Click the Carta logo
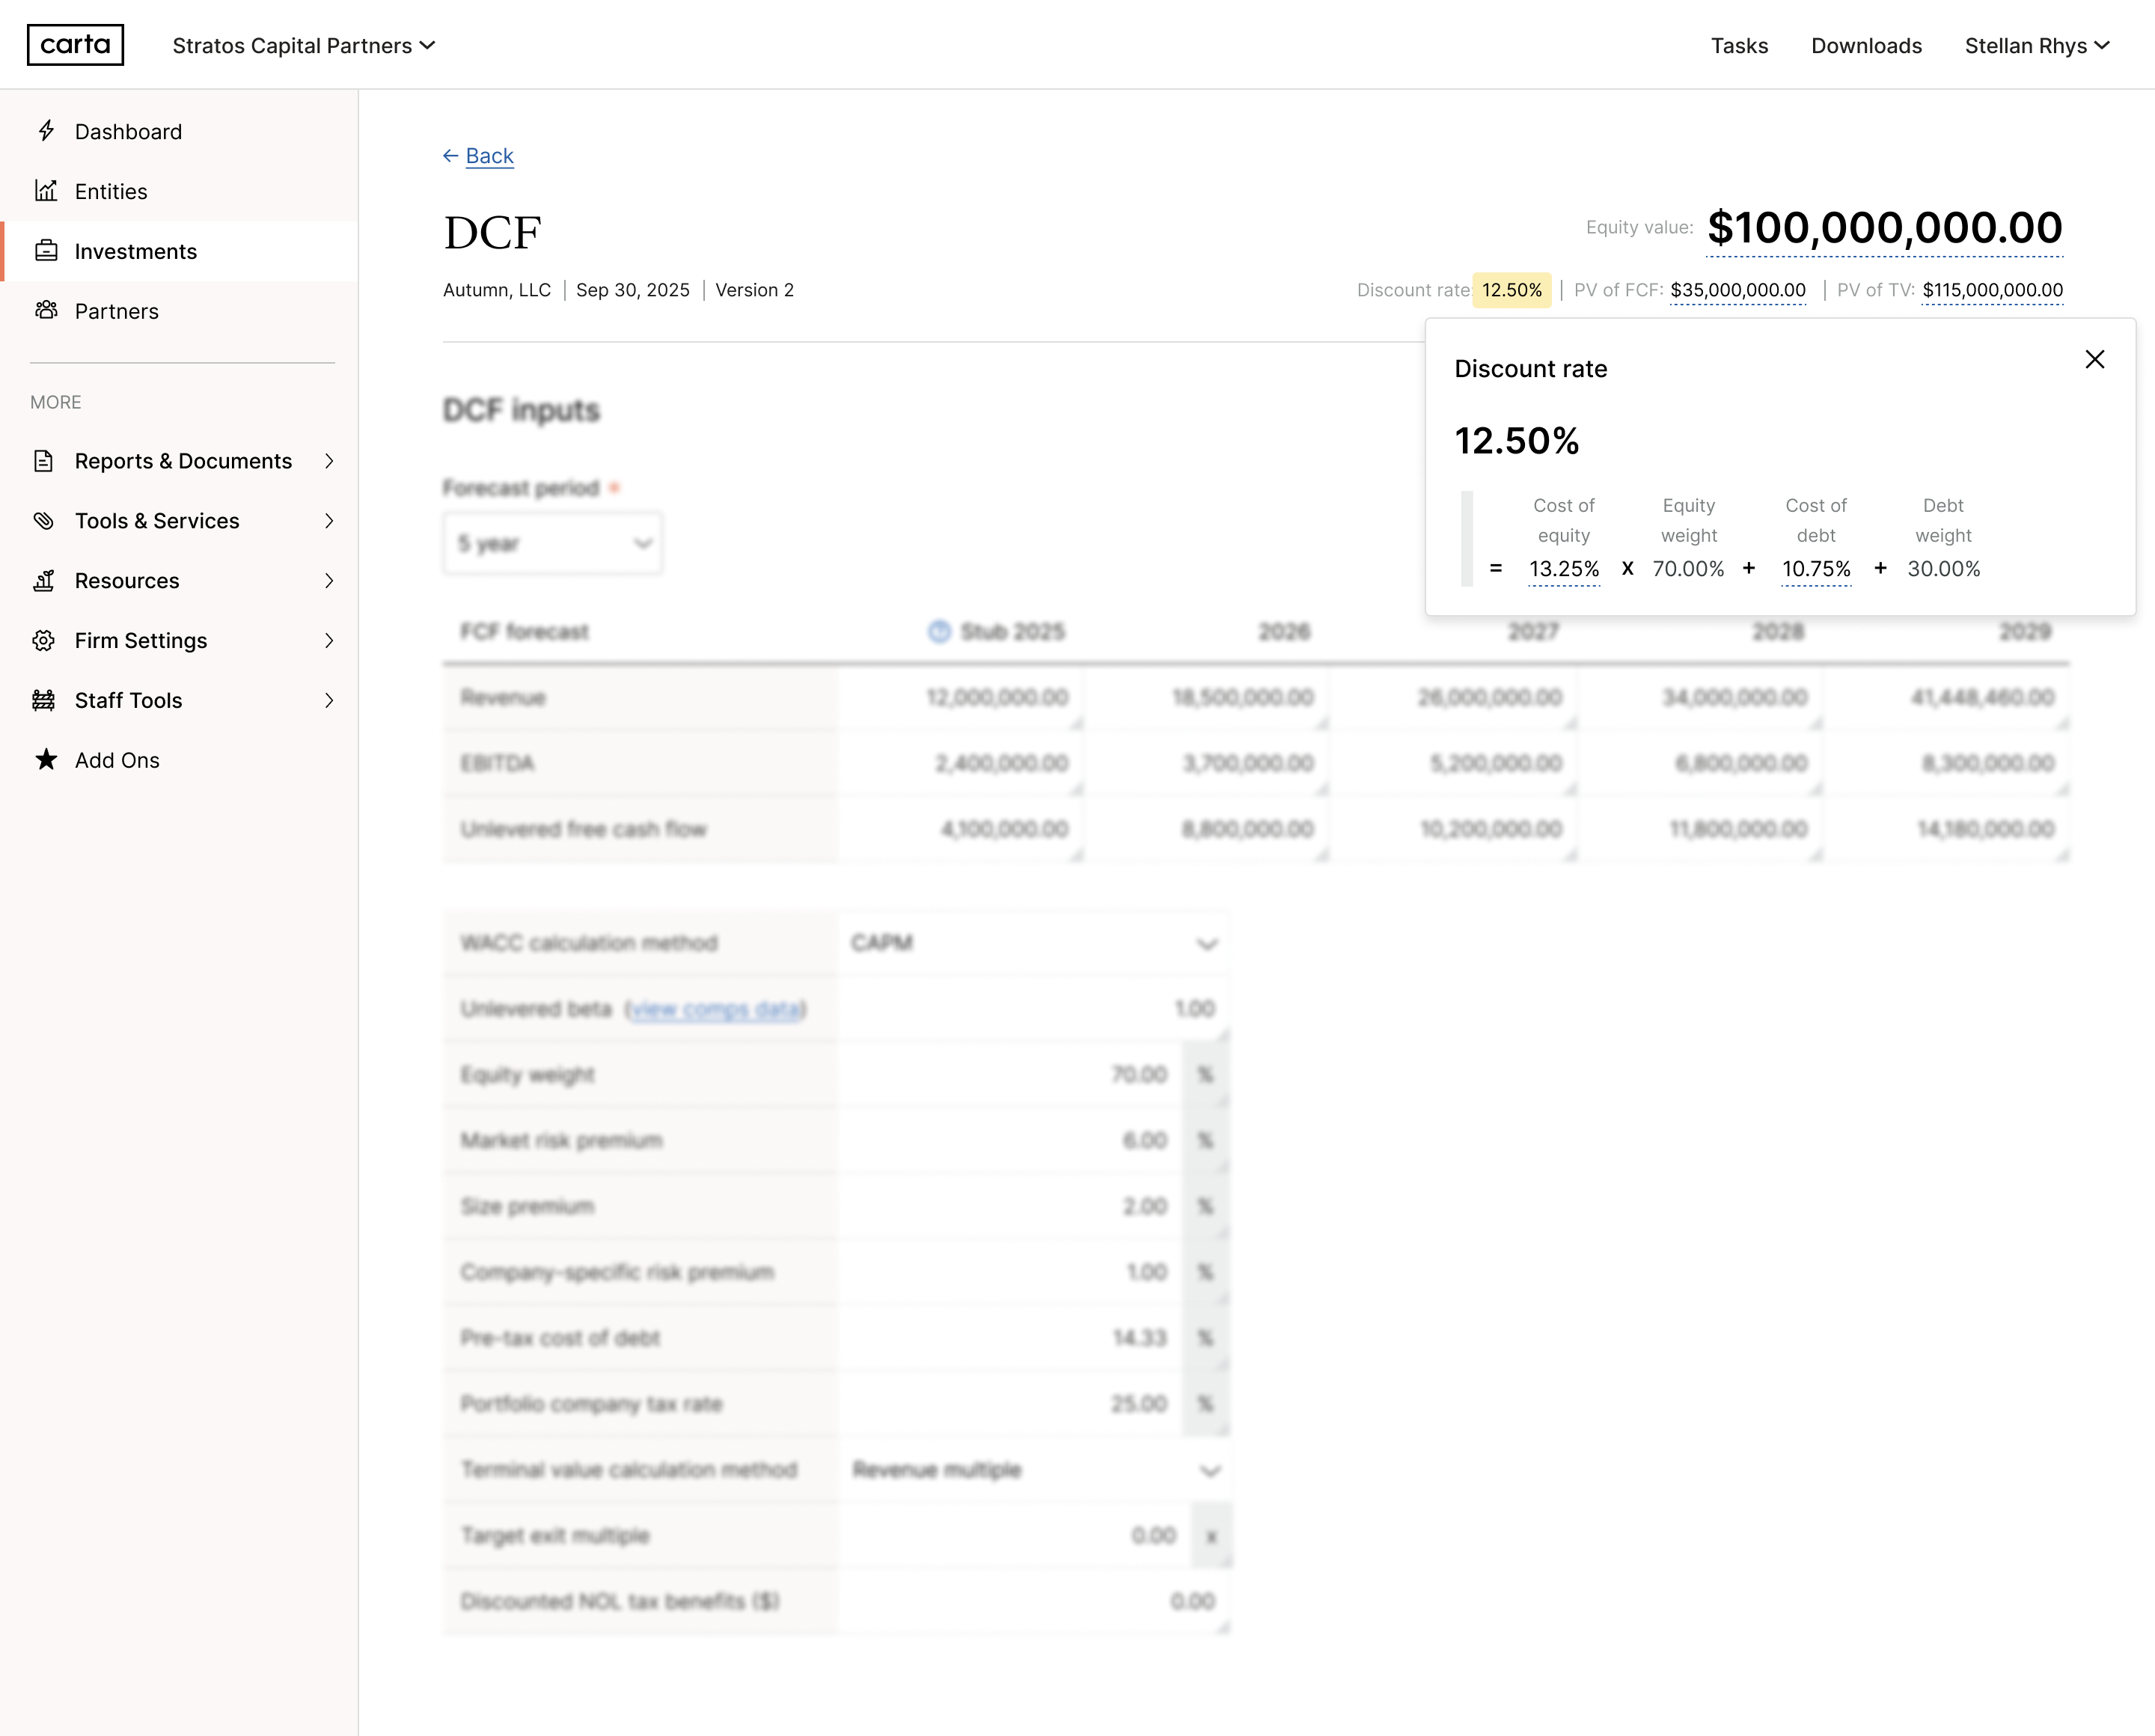The width and height of the screenshot is (2155, 1736). click(75, 44)
